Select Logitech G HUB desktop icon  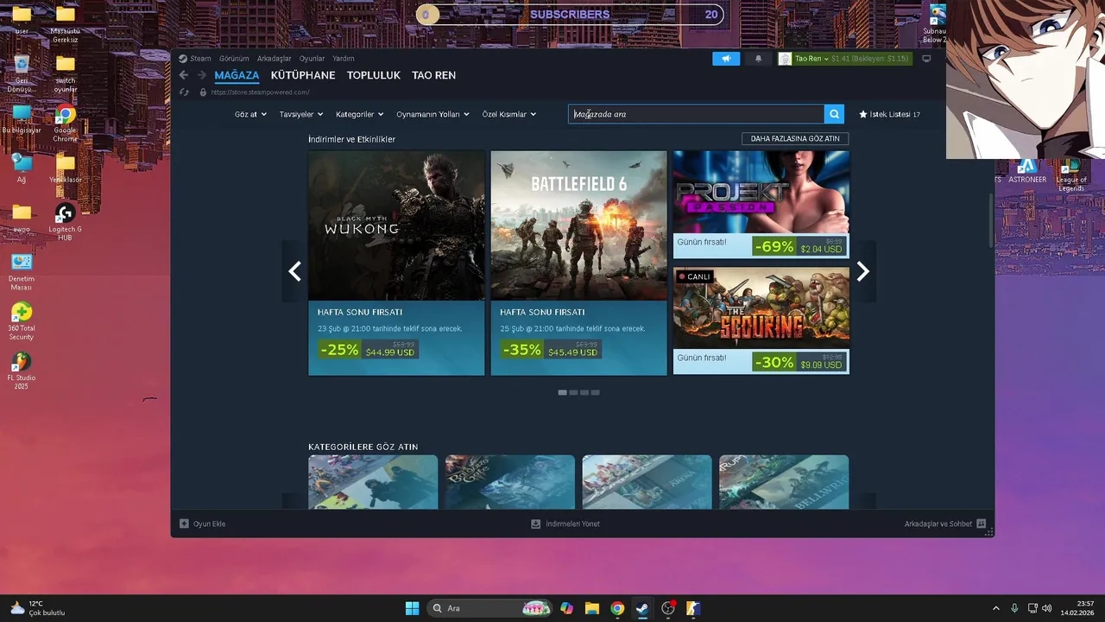pos(65,222)
